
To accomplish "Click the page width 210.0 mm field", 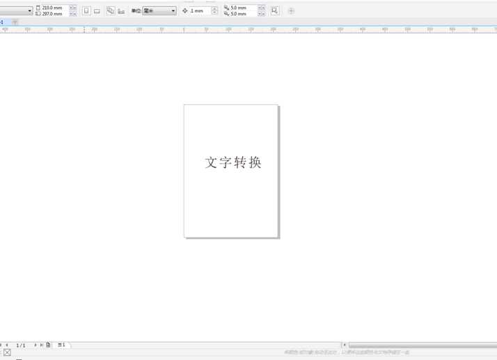I will (54, 8).
